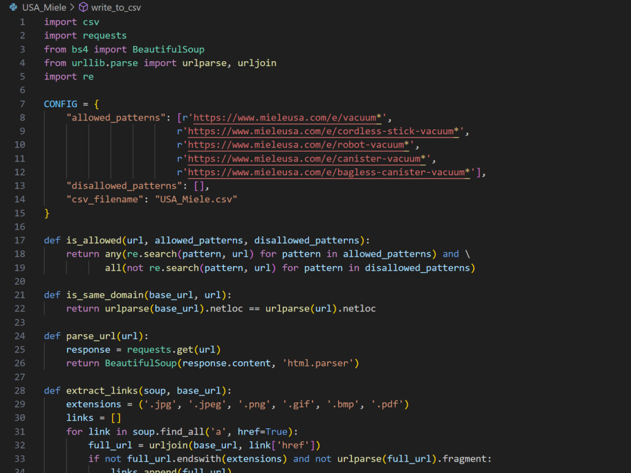This screenshot has width=631, height=473.
Task: Click the USA_Miele breadcrumb
Action: (x=44, y=7)
